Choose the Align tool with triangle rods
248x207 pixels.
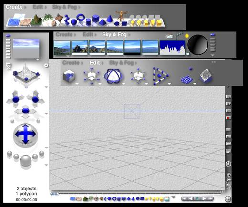click(x=160, y=76)
